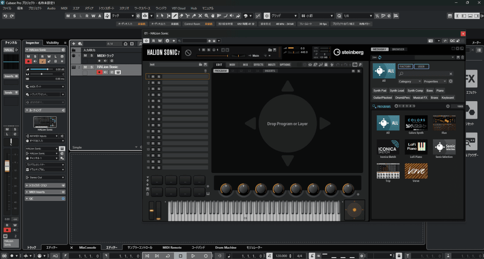Select the LoFi Piano library
The height and width of the screenshot is (259, 484).
click(x=416, y=147)
